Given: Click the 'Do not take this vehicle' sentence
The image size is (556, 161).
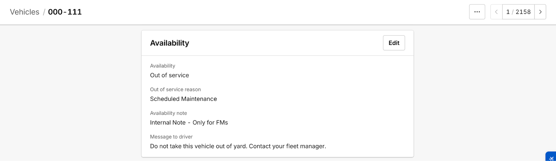Looking at the screenshot, I should [198, 146].
